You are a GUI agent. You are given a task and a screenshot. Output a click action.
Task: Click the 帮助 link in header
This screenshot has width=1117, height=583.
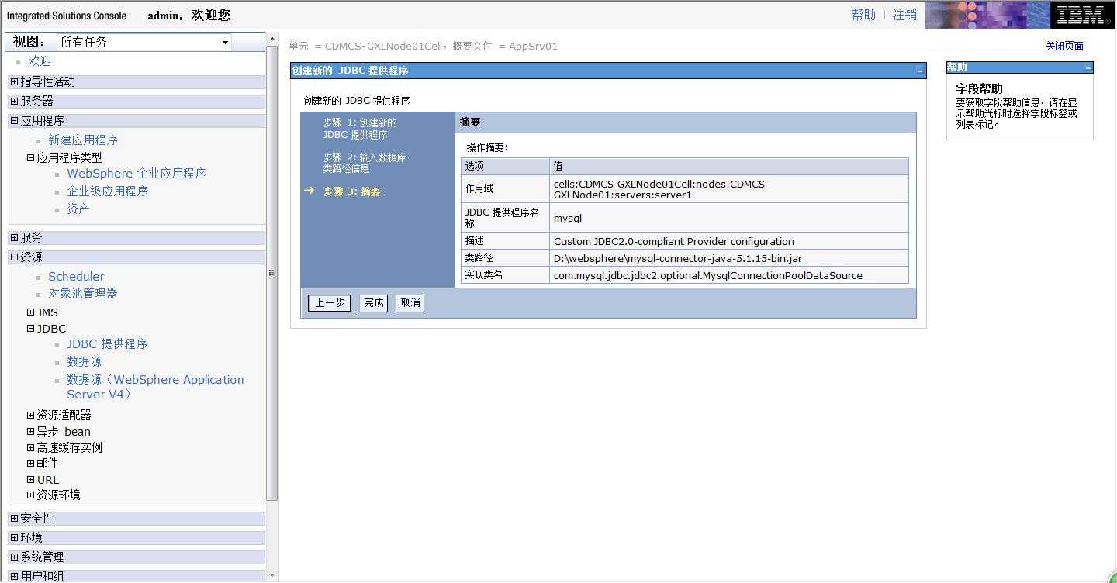point(863,15)
